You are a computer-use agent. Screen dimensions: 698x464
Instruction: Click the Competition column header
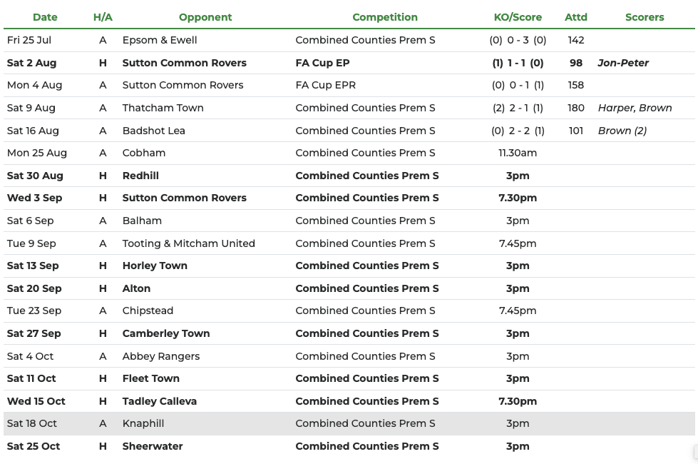385,17
